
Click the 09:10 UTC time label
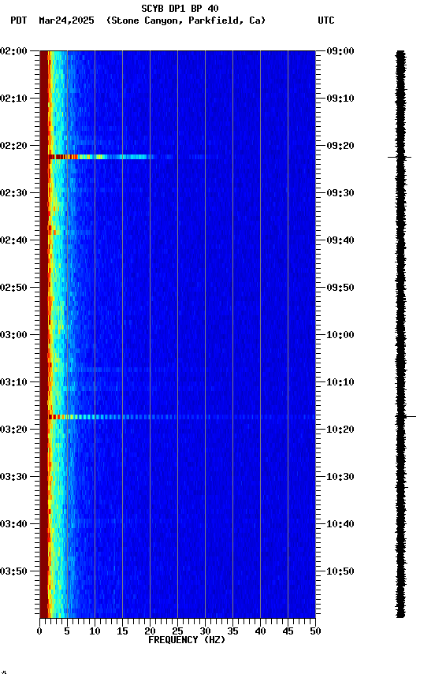click(340, 99)
